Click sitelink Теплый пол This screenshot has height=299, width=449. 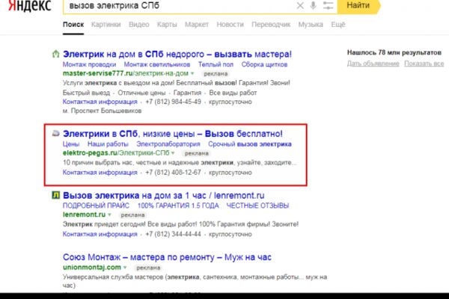point(216,64)
